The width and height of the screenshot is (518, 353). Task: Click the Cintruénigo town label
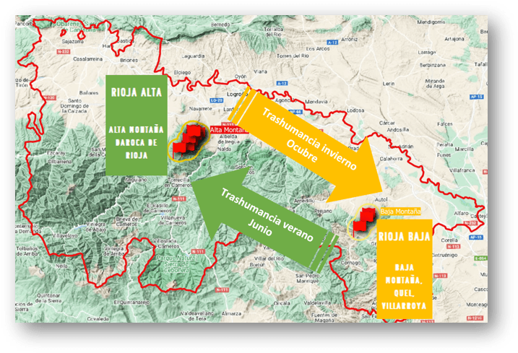pos(444,256)
